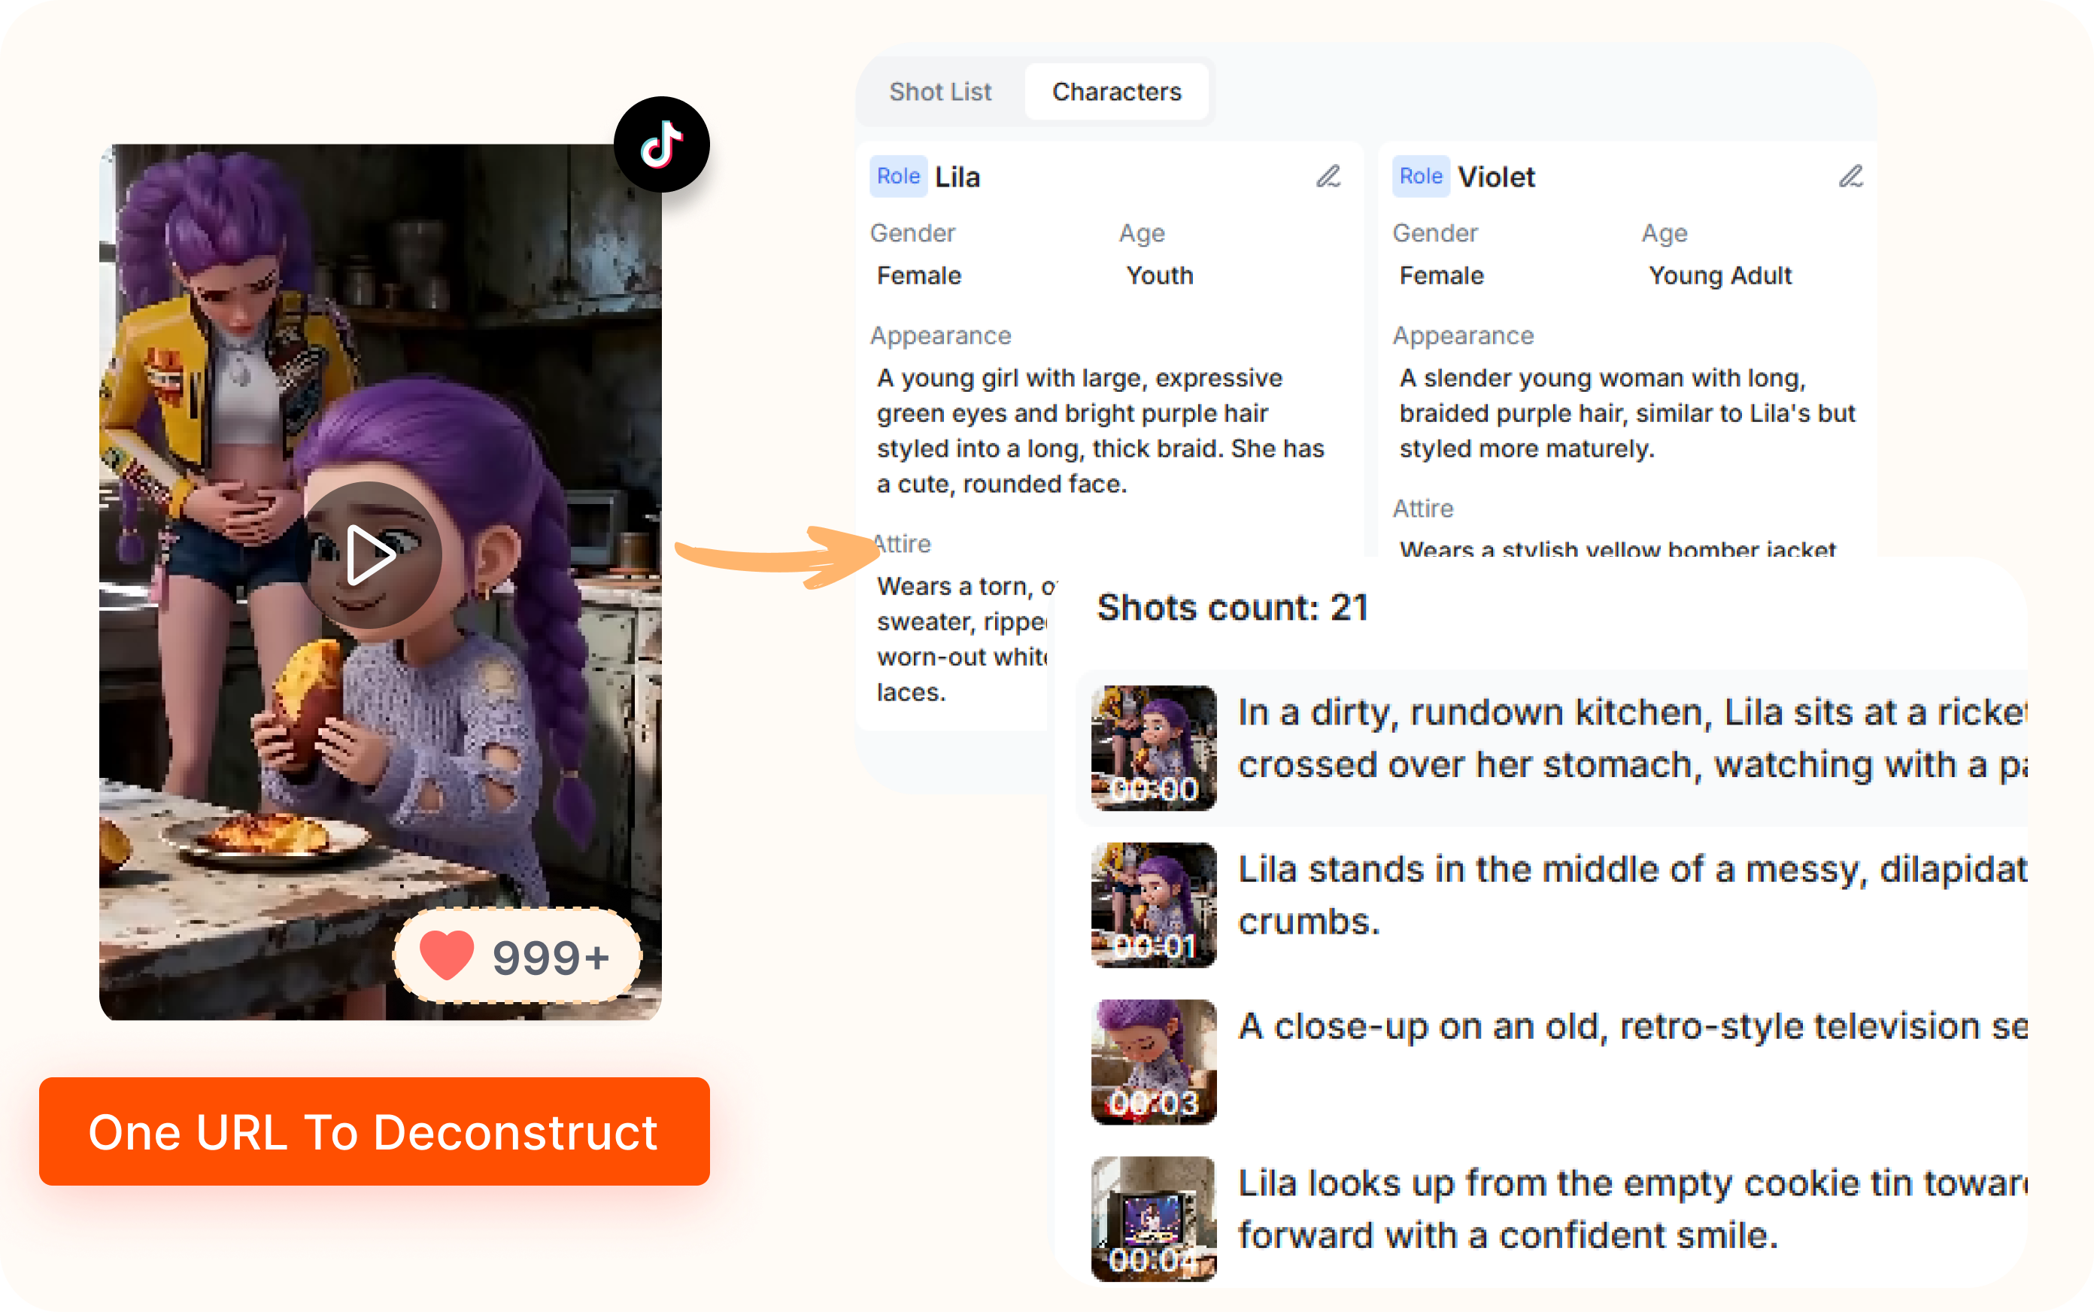2094x1312 pixels.
Task: Open the 00:00 shot thumbnail
Action: (x=1154, y=746)
